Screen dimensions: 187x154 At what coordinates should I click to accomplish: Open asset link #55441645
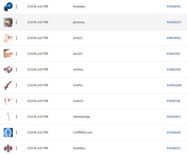pos(174,132)
